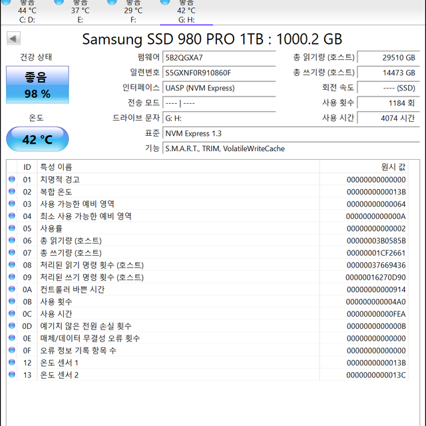Click status dot for 09 처리된 쓰기 명령 횟수
Screen dimensions: 426x426
[12, 277]
